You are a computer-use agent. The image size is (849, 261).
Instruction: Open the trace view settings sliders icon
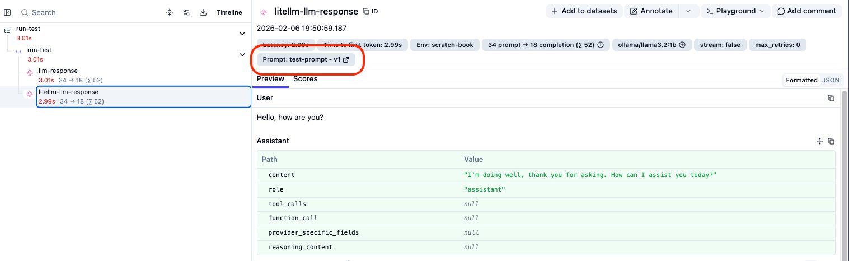tap(186, 12)
